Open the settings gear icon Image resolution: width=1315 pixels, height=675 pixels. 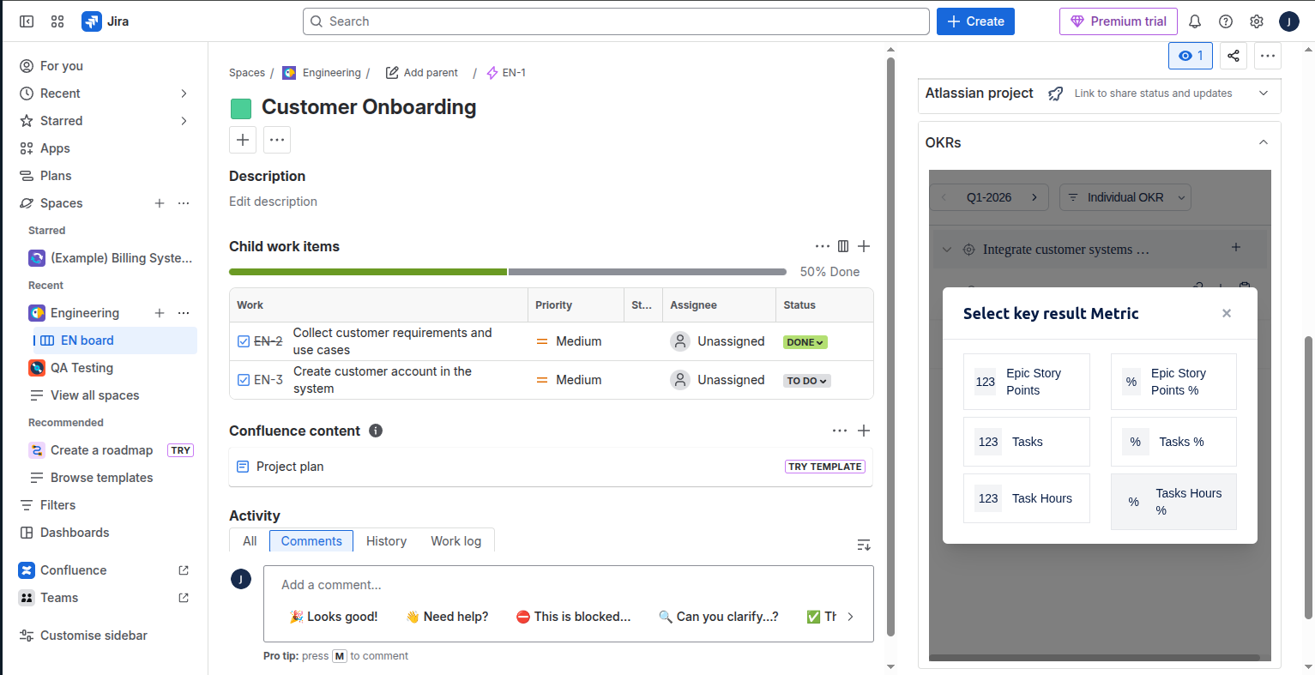pyautogui.click(x=1257, y=21)
